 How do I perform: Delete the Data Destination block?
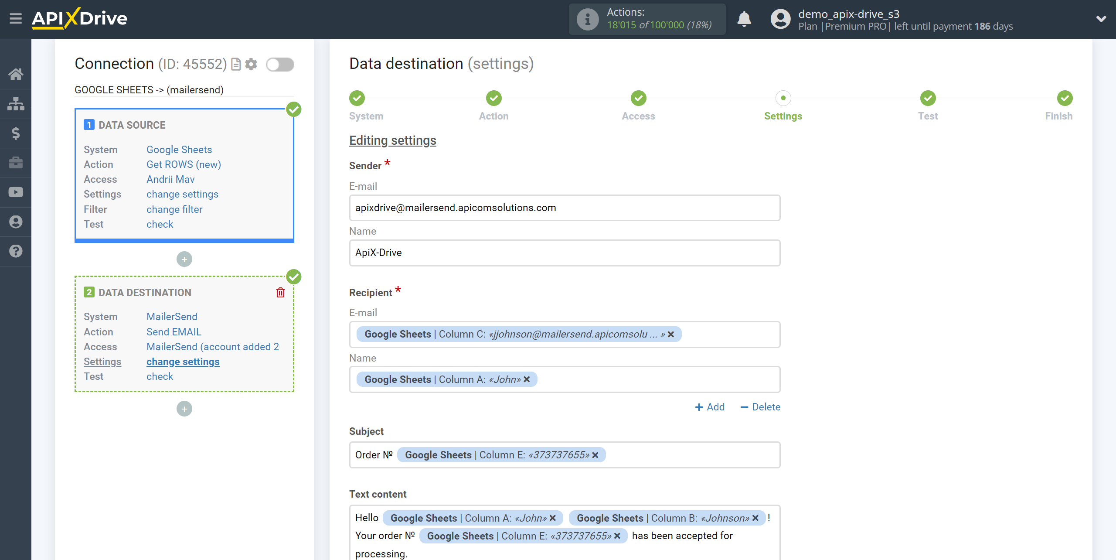pos(280,292)
